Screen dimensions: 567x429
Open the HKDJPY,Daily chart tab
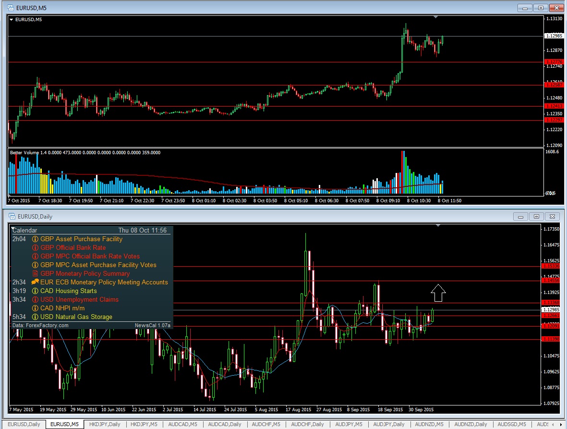105,424
